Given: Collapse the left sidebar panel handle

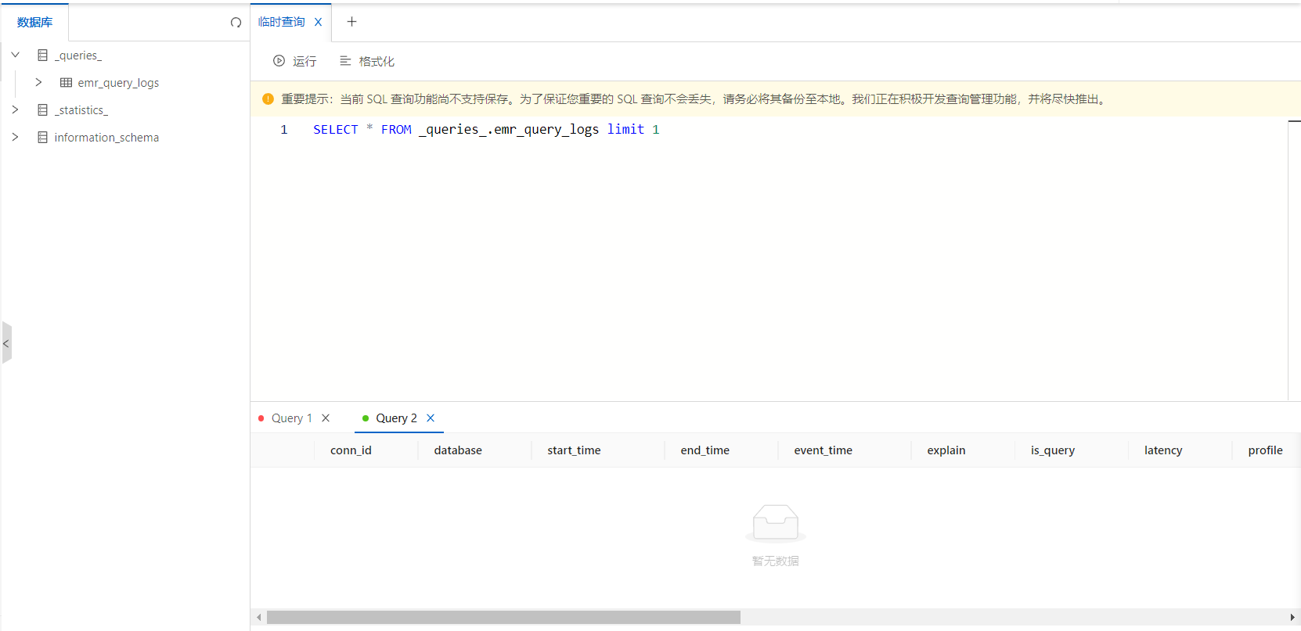Looking at the screenshot, I should [x=6, y=343].
